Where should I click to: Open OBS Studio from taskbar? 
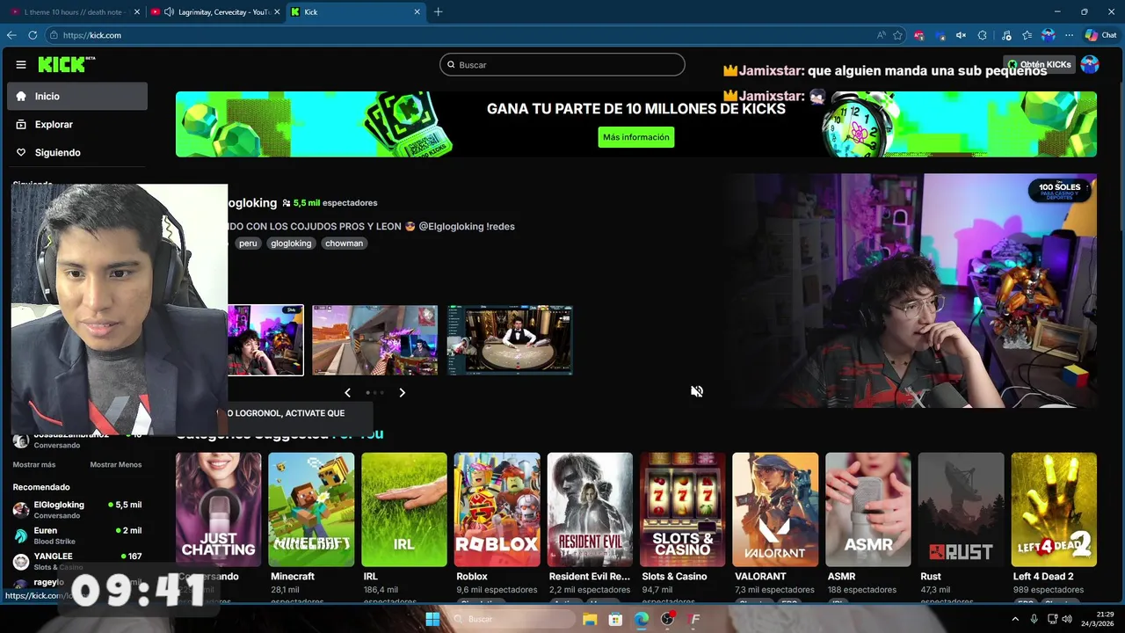(x=668, y=619)
